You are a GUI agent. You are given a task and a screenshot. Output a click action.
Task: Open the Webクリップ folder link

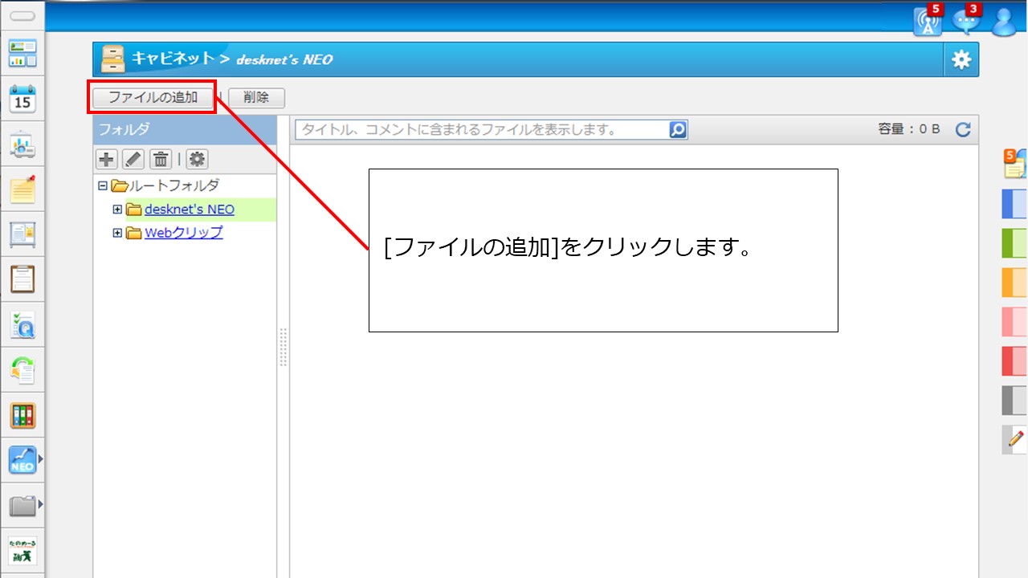(x=183, y=233)
